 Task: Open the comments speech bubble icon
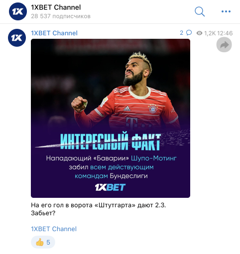click(x=189, y=33)
